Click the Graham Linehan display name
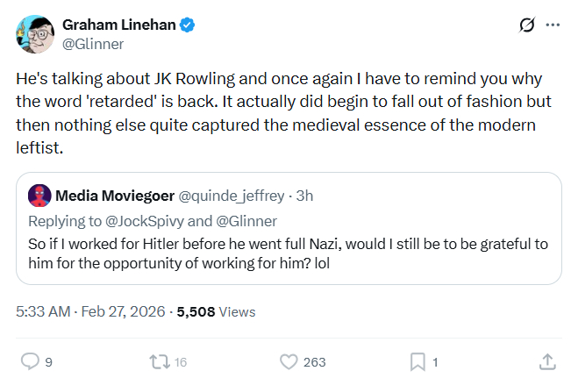 point(118,25)
